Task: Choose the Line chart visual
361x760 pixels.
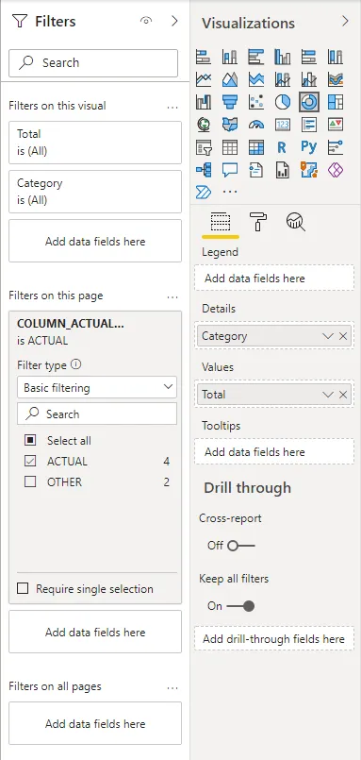Action: [204, 79]
